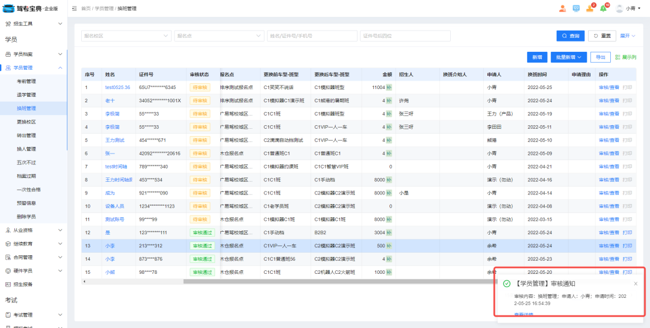Open the orange user icon in header
This screenshot has width=650, height=328.
click(x=563, y=8)
